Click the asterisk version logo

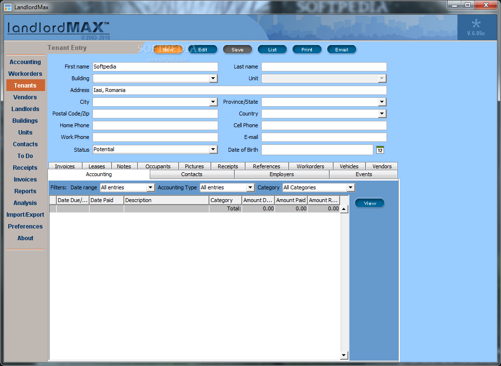(476, 24)
